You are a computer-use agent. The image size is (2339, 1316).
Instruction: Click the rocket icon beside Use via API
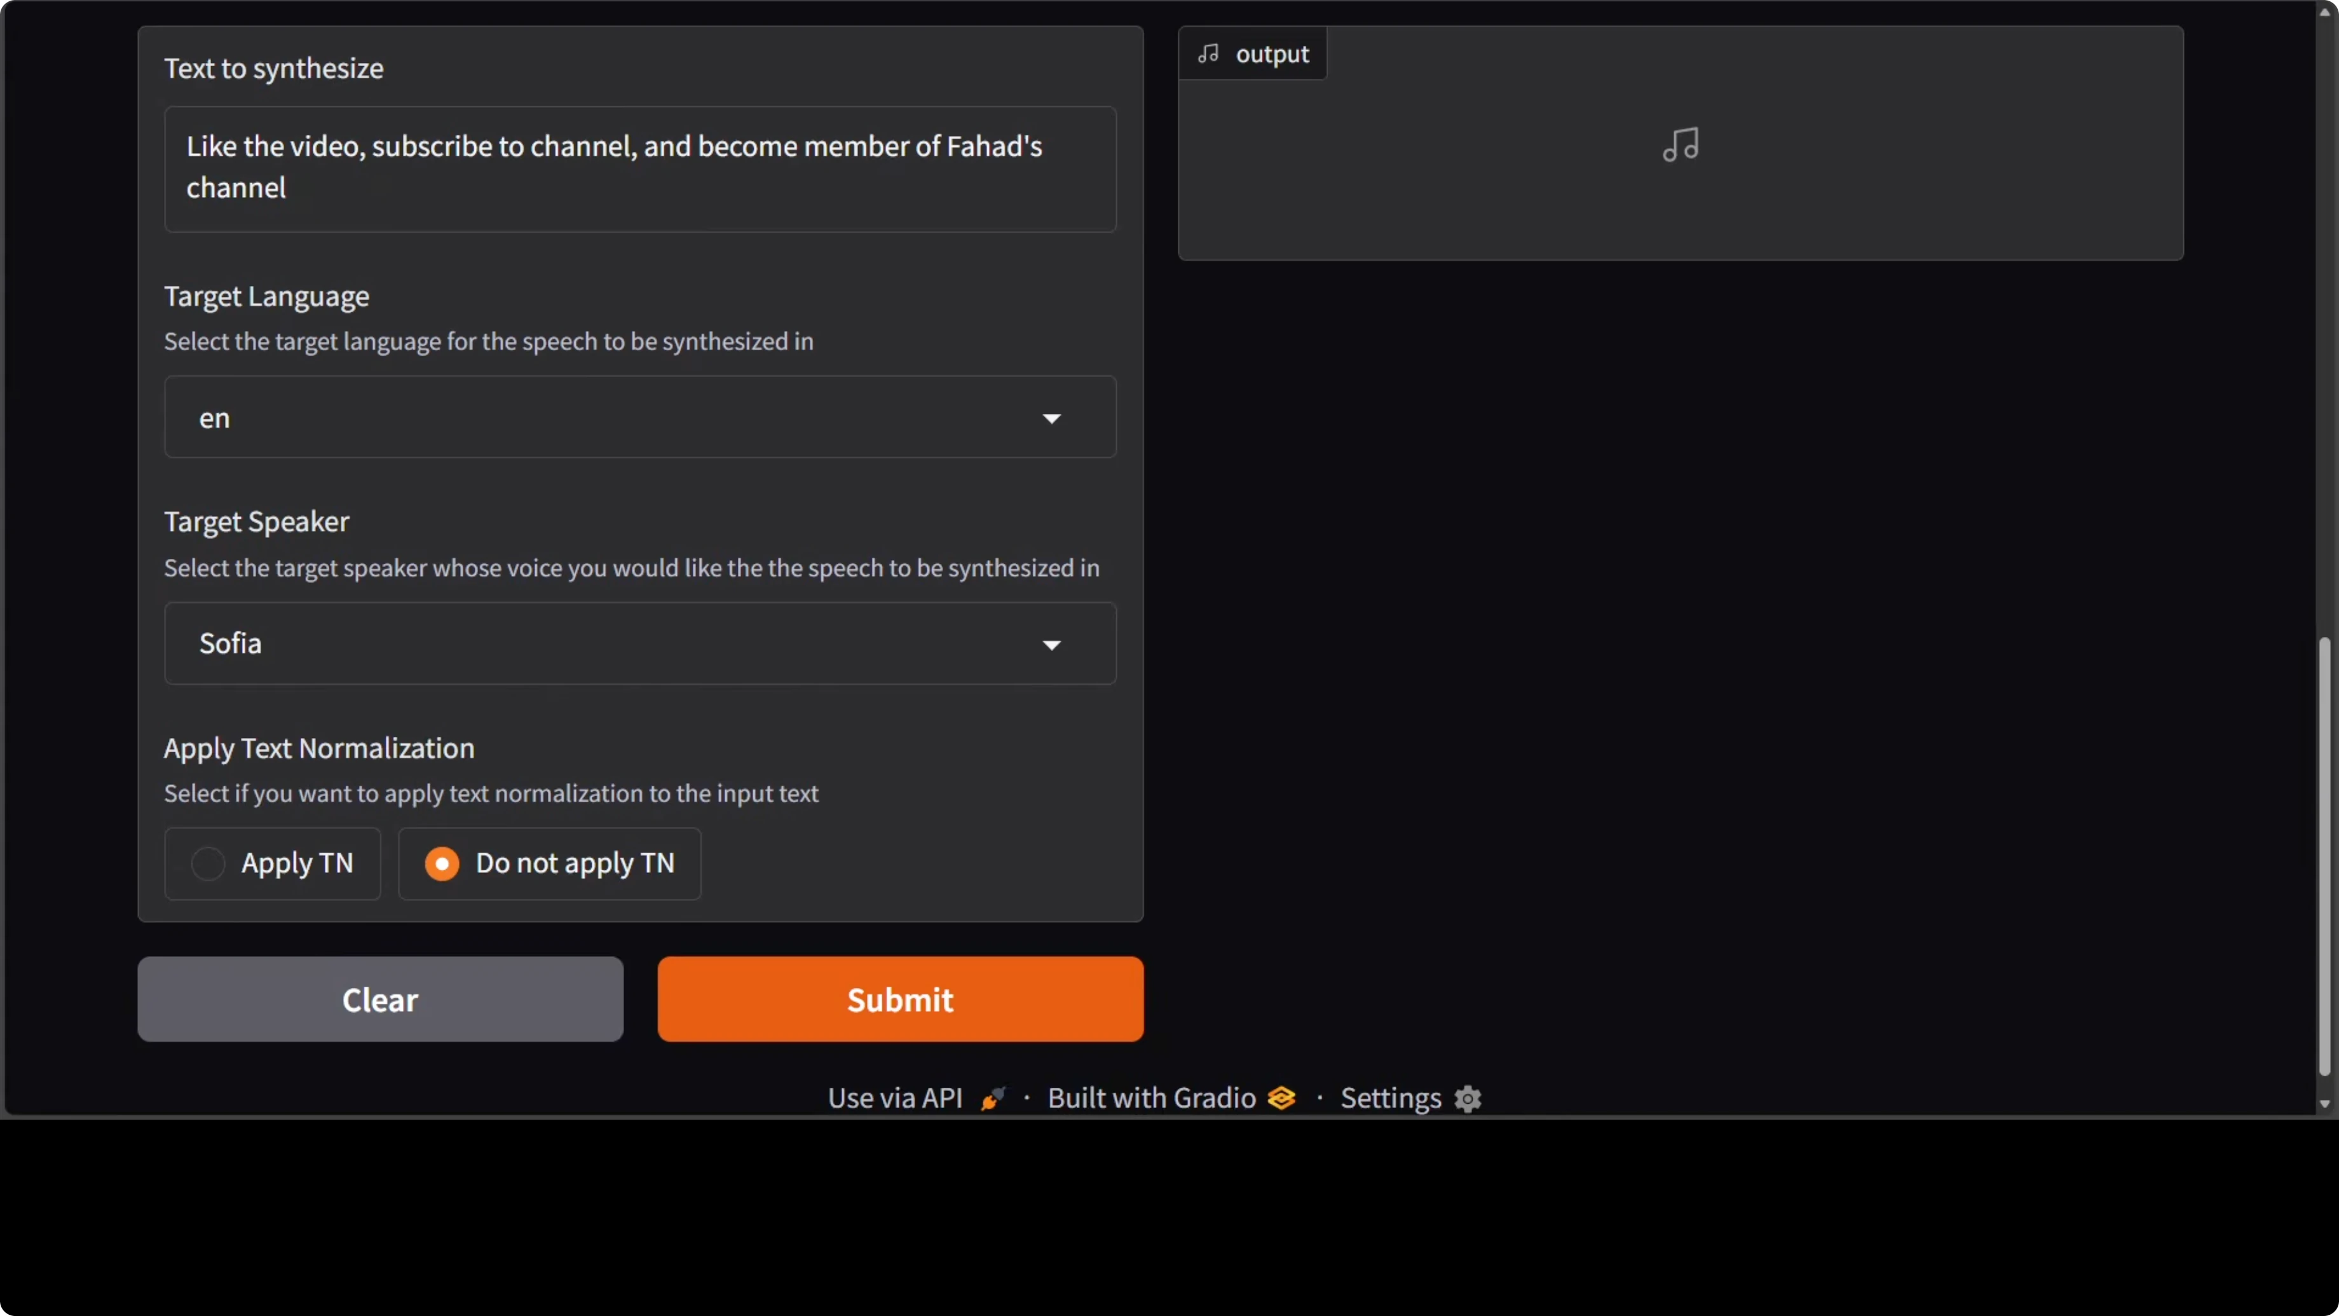tap(992, 1099)
